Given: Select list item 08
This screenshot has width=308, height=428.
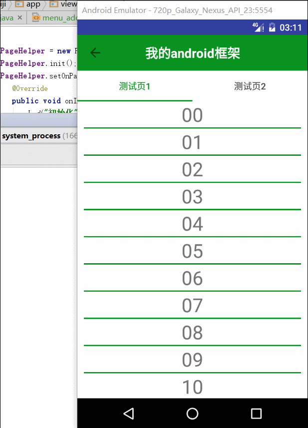Looking at the screenshot, I should [192, 333].
